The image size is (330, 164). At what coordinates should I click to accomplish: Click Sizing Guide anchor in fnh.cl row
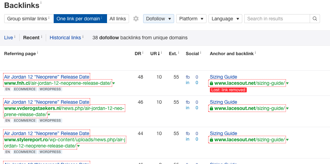pos(223,77)
